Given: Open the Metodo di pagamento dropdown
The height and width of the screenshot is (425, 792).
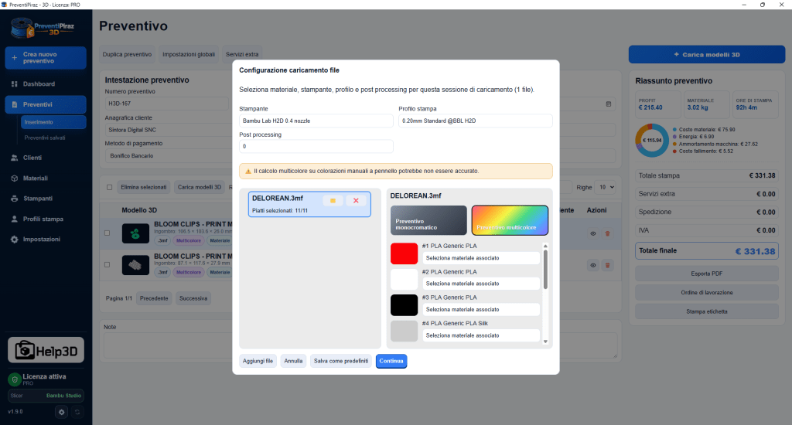Looking at the screenshot, I should [167, 156].
